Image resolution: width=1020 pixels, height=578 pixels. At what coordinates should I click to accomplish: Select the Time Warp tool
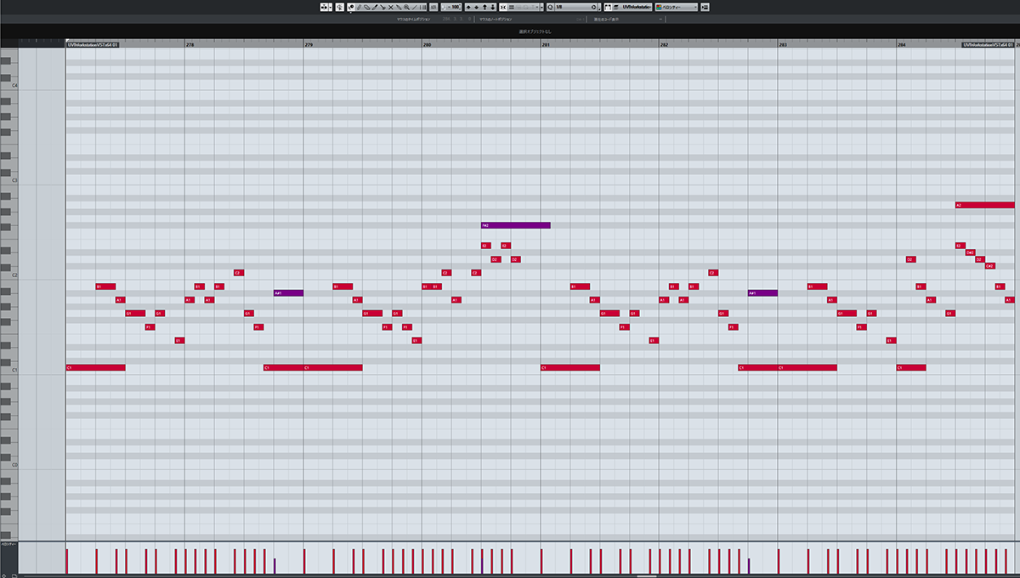(423, 7)
